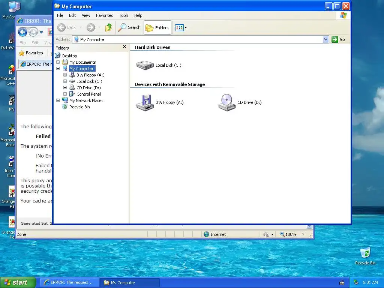Switch to ERROR: The request taskbar button
This screenshot has width=384, height=288.
[x=69, y=283]
